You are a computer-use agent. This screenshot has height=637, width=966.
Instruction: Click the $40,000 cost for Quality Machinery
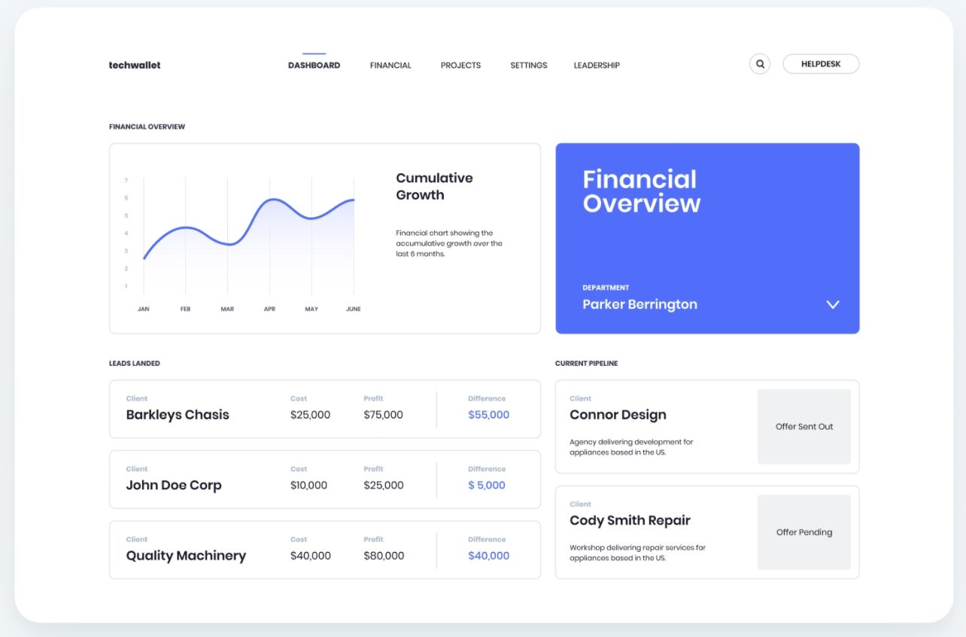pos(311,556)
